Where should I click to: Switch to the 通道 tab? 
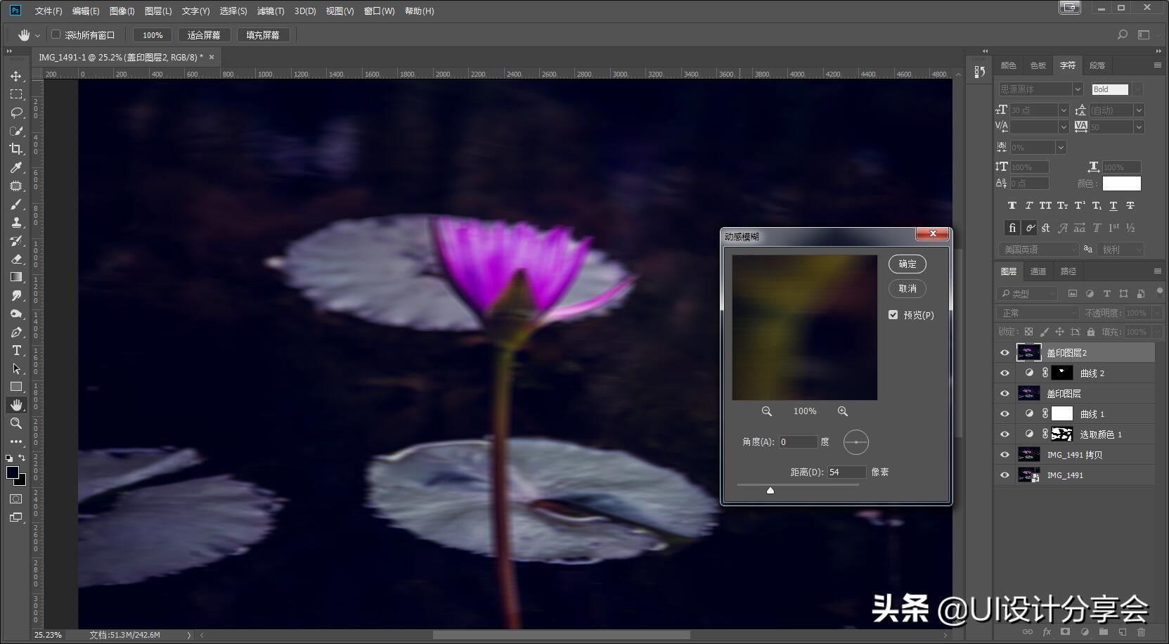[x=1038, y=271]
